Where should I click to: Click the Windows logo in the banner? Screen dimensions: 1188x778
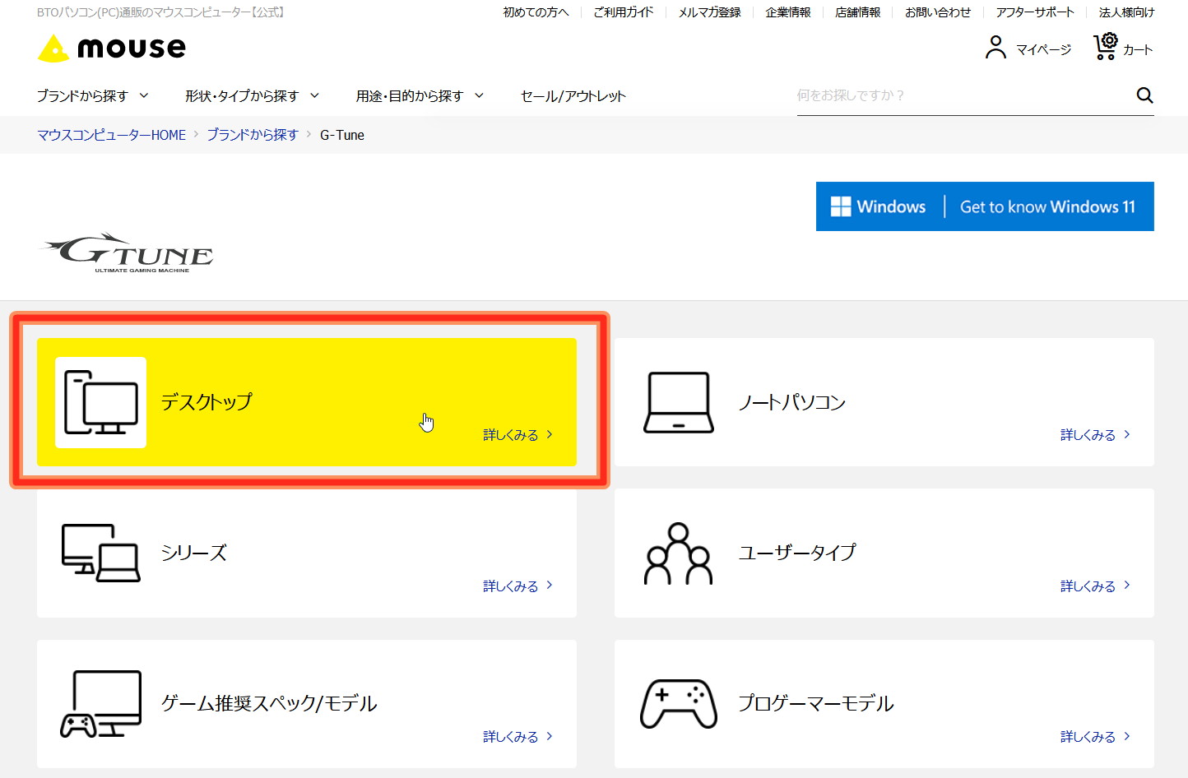click(x=841, y=206)
